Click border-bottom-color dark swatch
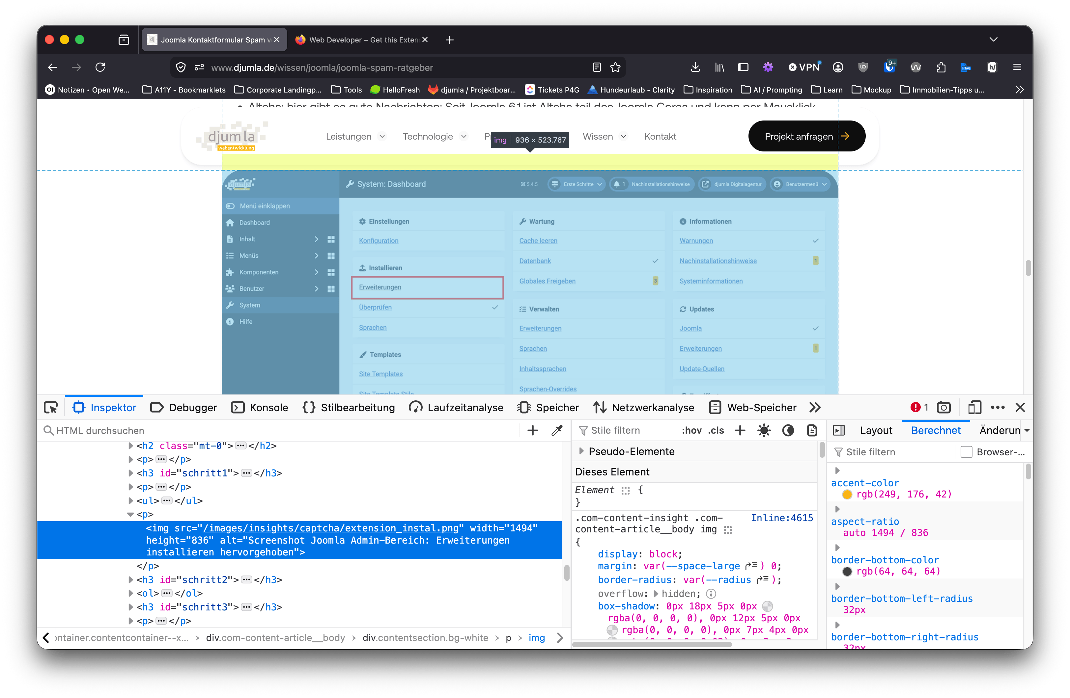 (x=847, y=571)
